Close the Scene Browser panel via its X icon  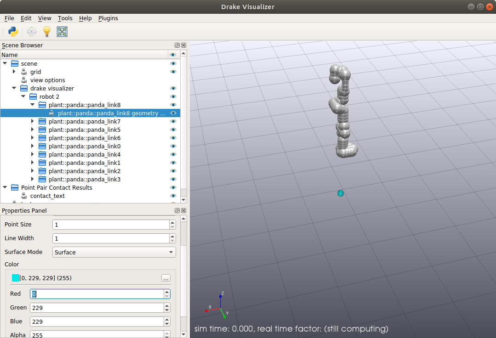(183, 45)
